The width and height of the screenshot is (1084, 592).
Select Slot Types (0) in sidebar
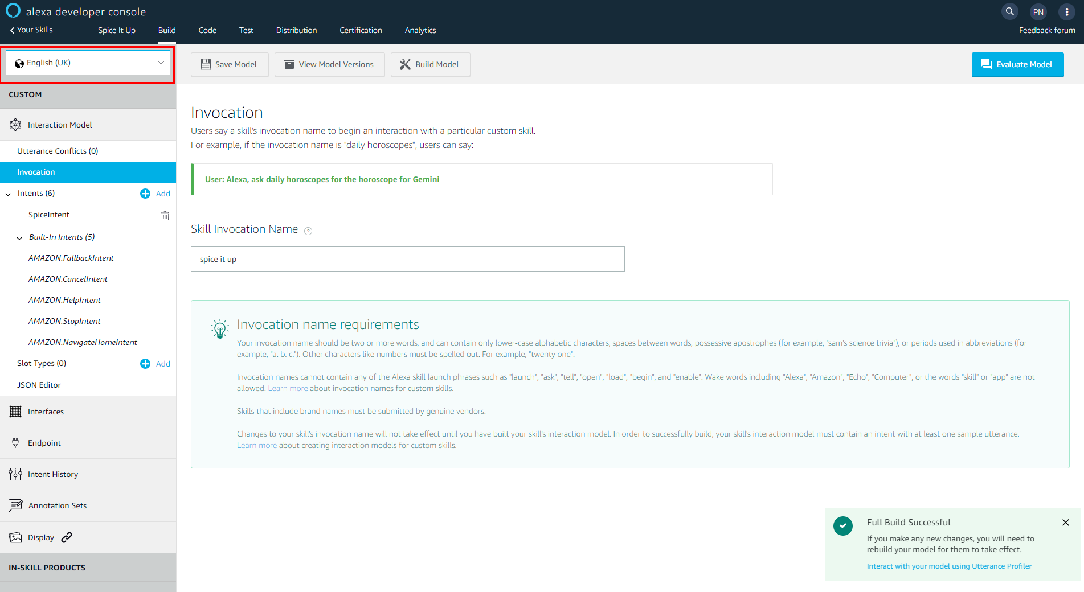pos(42,363)
